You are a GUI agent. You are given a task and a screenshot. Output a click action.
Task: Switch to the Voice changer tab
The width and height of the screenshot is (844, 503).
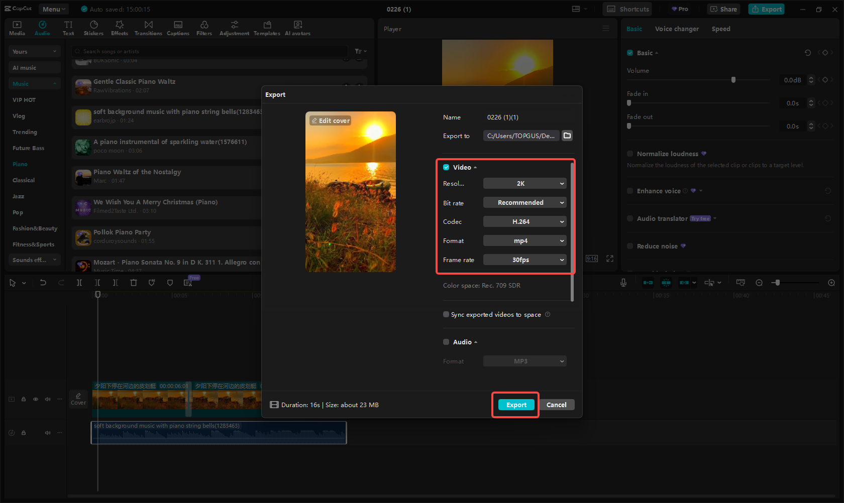[676, 29]
